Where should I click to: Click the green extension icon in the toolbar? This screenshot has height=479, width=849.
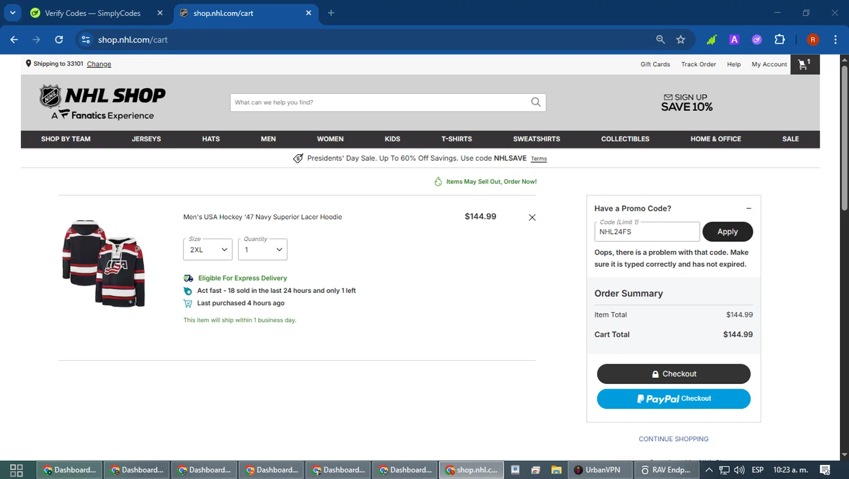[711, 40]
